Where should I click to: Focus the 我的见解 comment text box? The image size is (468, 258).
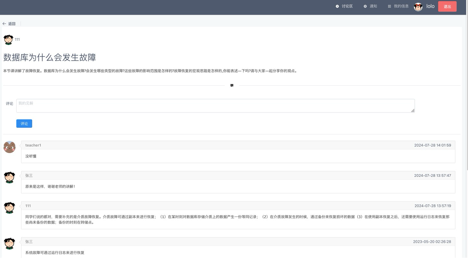(215, 106)
